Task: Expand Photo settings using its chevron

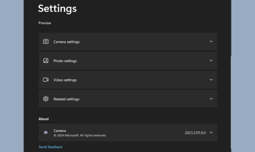Action: point(211,61)
